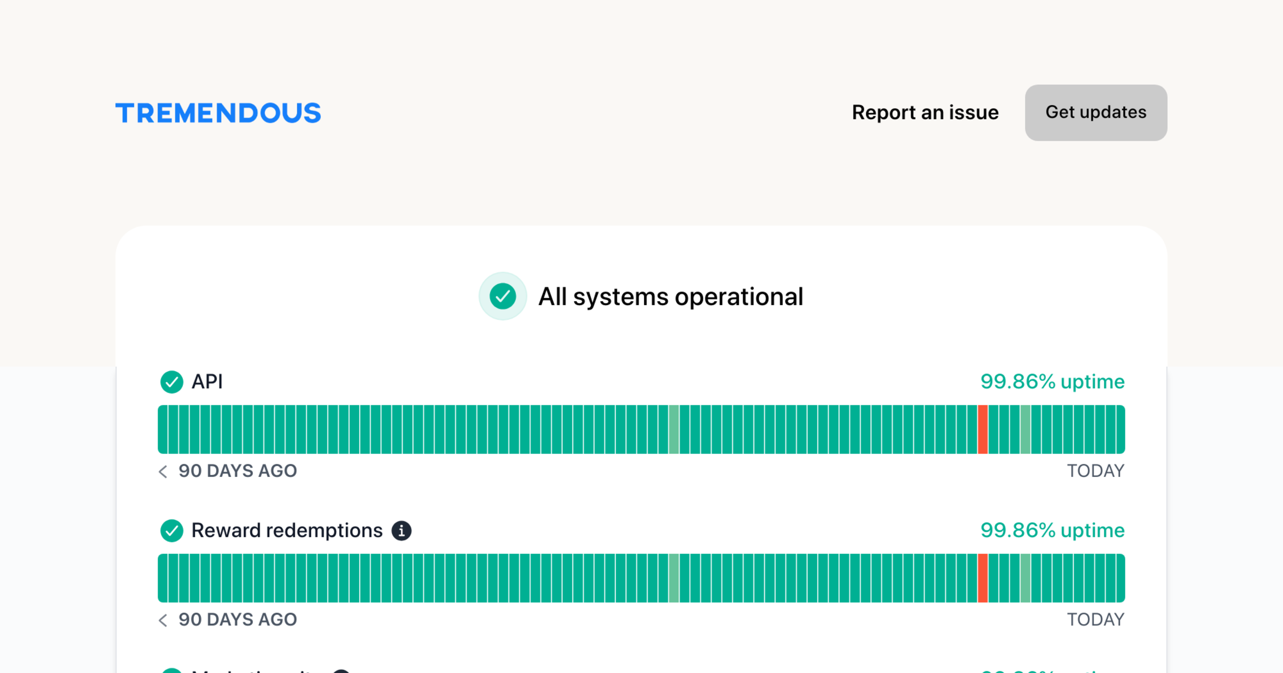Go back using the API timeline's left chevron

[163, 471]
